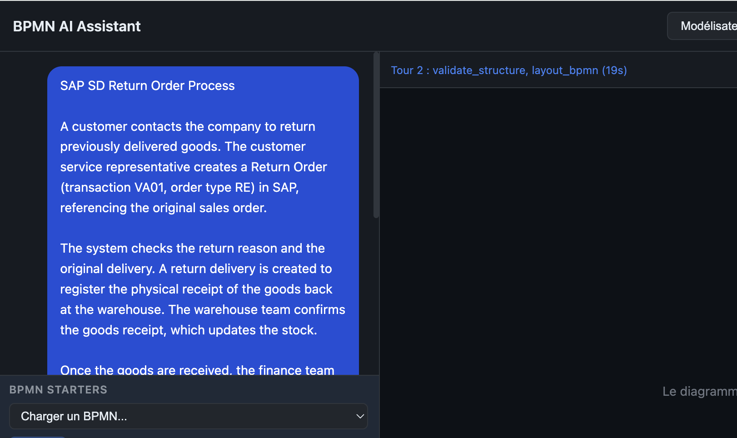
Task: Click the Tour 2 header bar
Action: click(x=509, y=70)
